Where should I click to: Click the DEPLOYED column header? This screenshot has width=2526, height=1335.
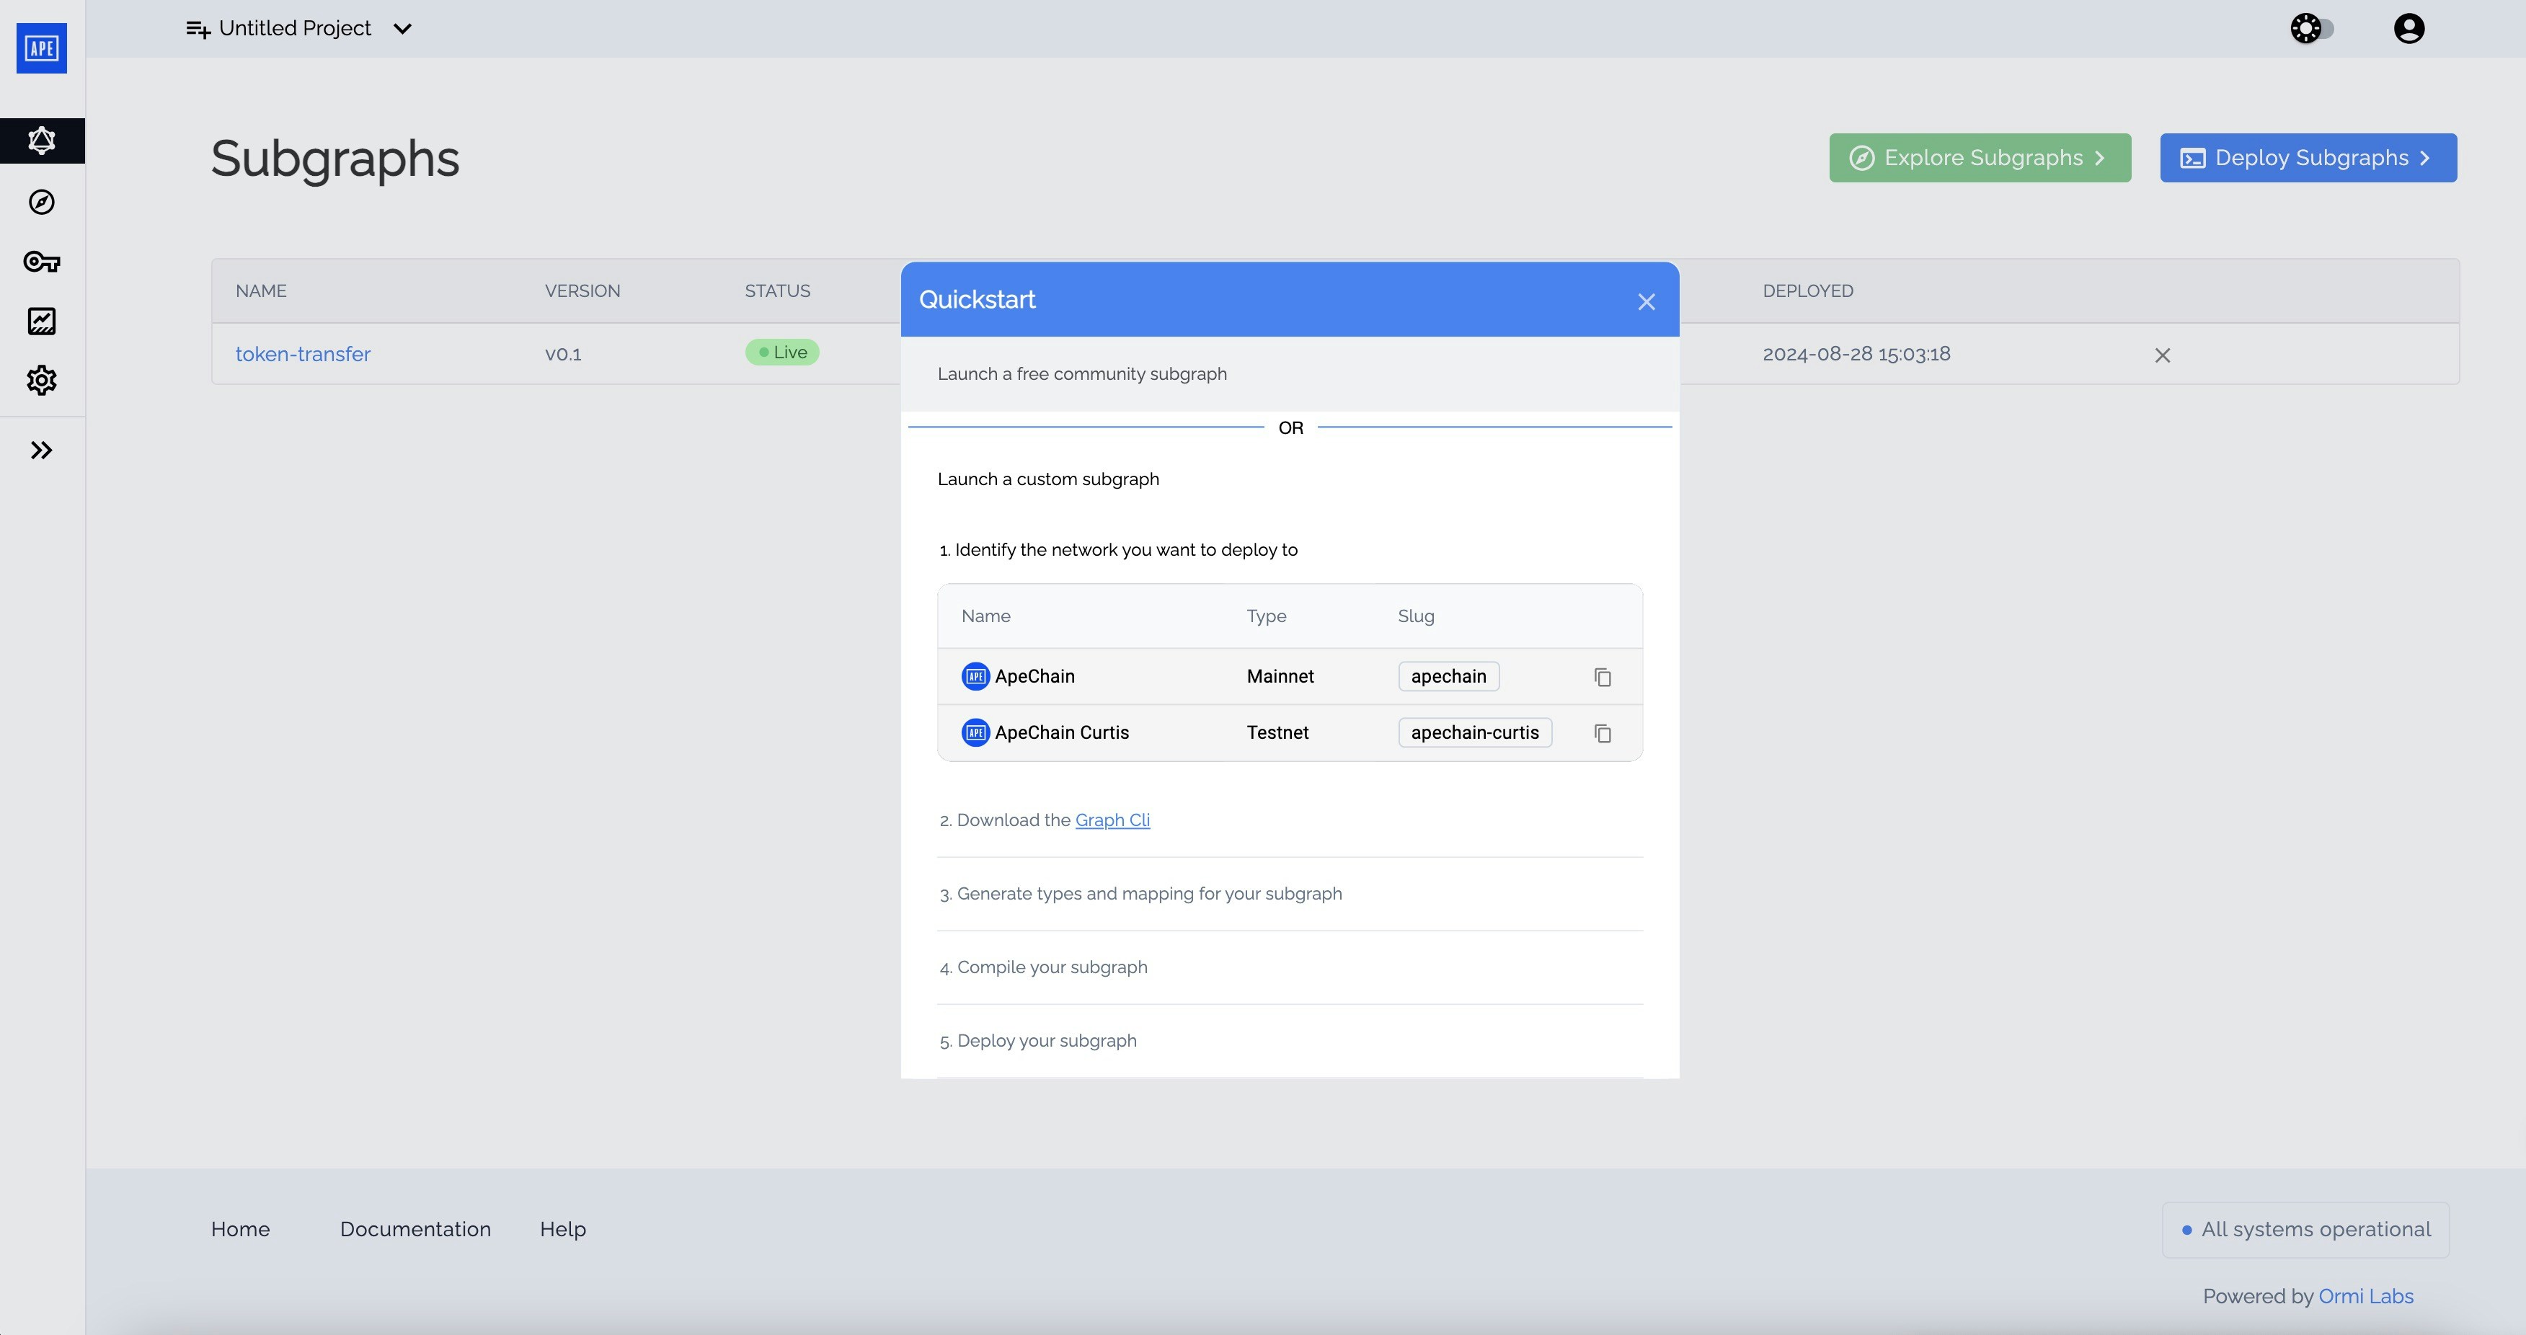coord(1807,291)
